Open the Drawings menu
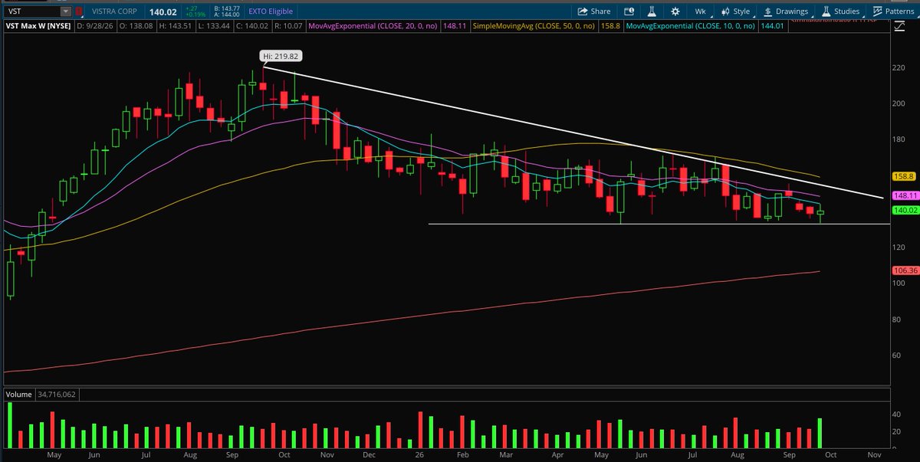Screen dimensions: 920x462 [786, 11]
